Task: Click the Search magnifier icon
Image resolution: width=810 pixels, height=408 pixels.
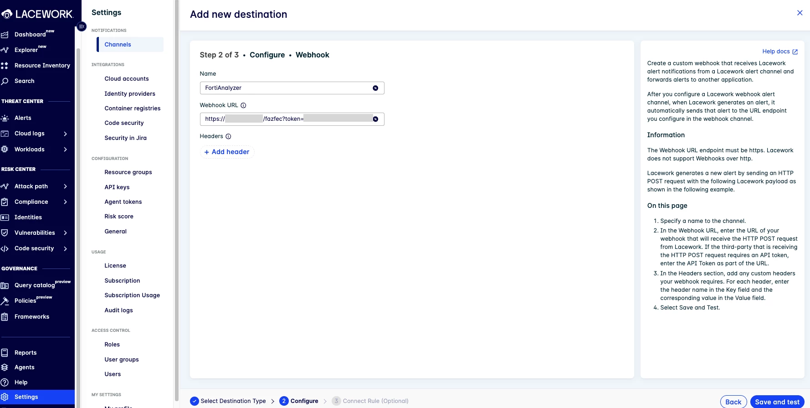Action: click(5, 81)
